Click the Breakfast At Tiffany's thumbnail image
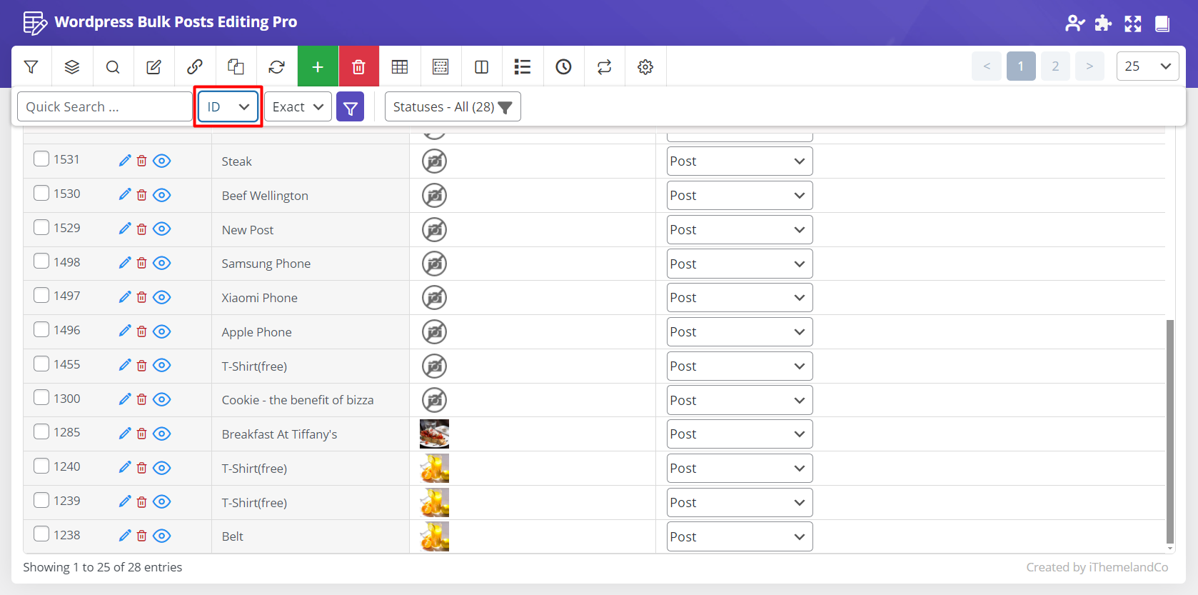 (434, 434)
